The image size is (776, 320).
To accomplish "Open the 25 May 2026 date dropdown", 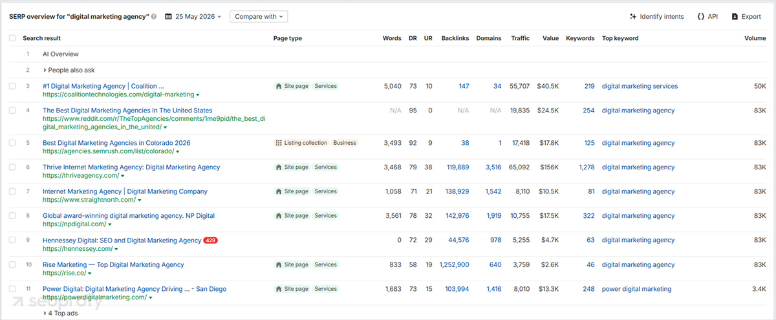I will coord(193,17).
